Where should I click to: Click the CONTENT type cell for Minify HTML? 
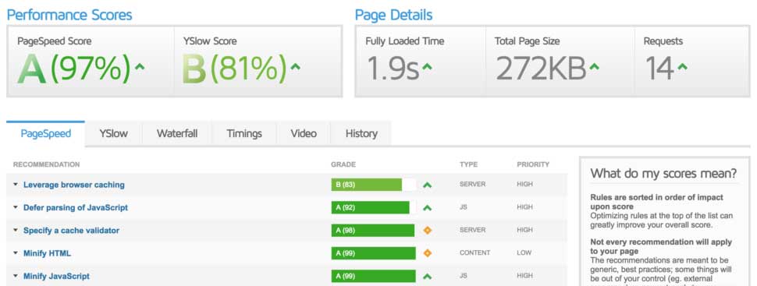[x=474, y=252]
